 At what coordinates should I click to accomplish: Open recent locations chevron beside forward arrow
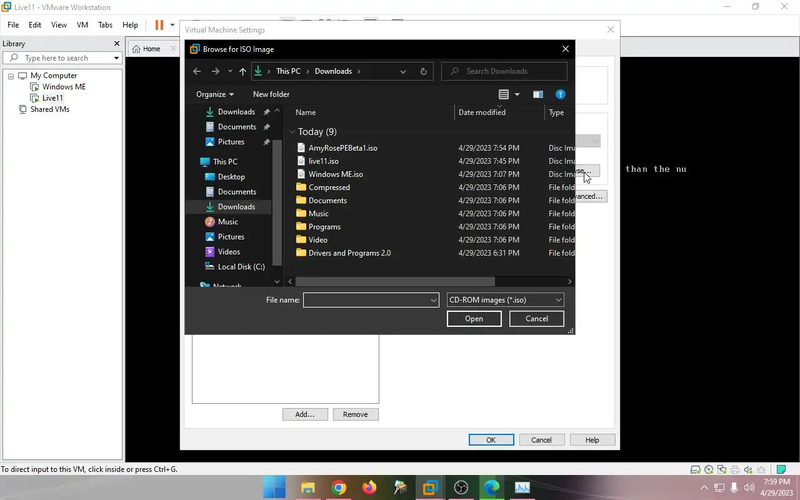point(230,71)
